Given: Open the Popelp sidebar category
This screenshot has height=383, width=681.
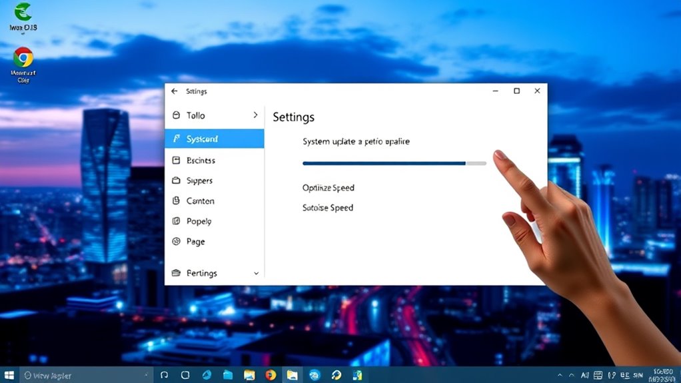Looking at the screenshot, I should pyautogui.click(x=215, y=221).
